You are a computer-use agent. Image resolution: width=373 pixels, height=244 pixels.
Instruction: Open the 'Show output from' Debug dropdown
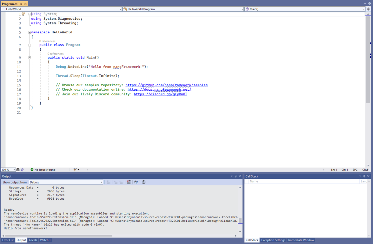point(101,182)
